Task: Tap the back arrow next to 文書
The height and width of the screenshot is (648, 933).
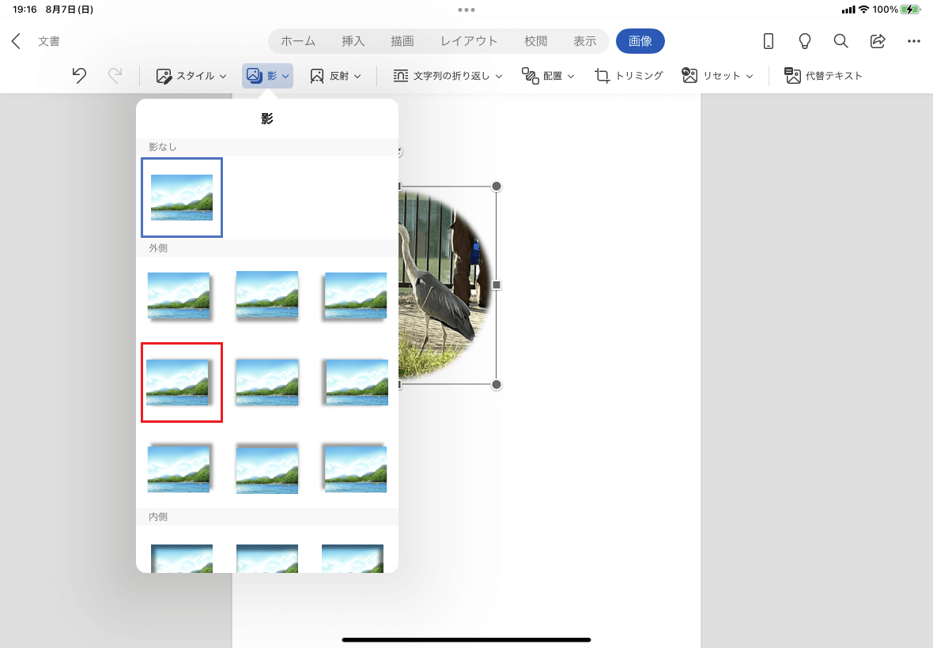Action: (16, 41)
